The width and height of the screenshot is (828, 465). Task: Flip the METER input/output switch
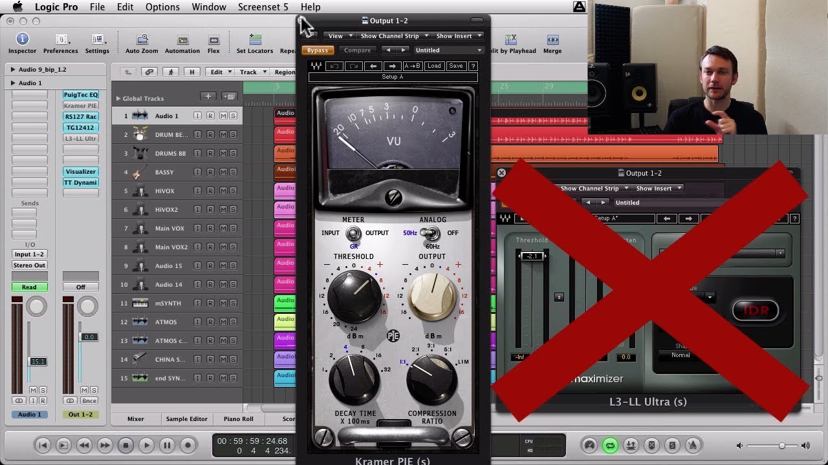(353, 233)
